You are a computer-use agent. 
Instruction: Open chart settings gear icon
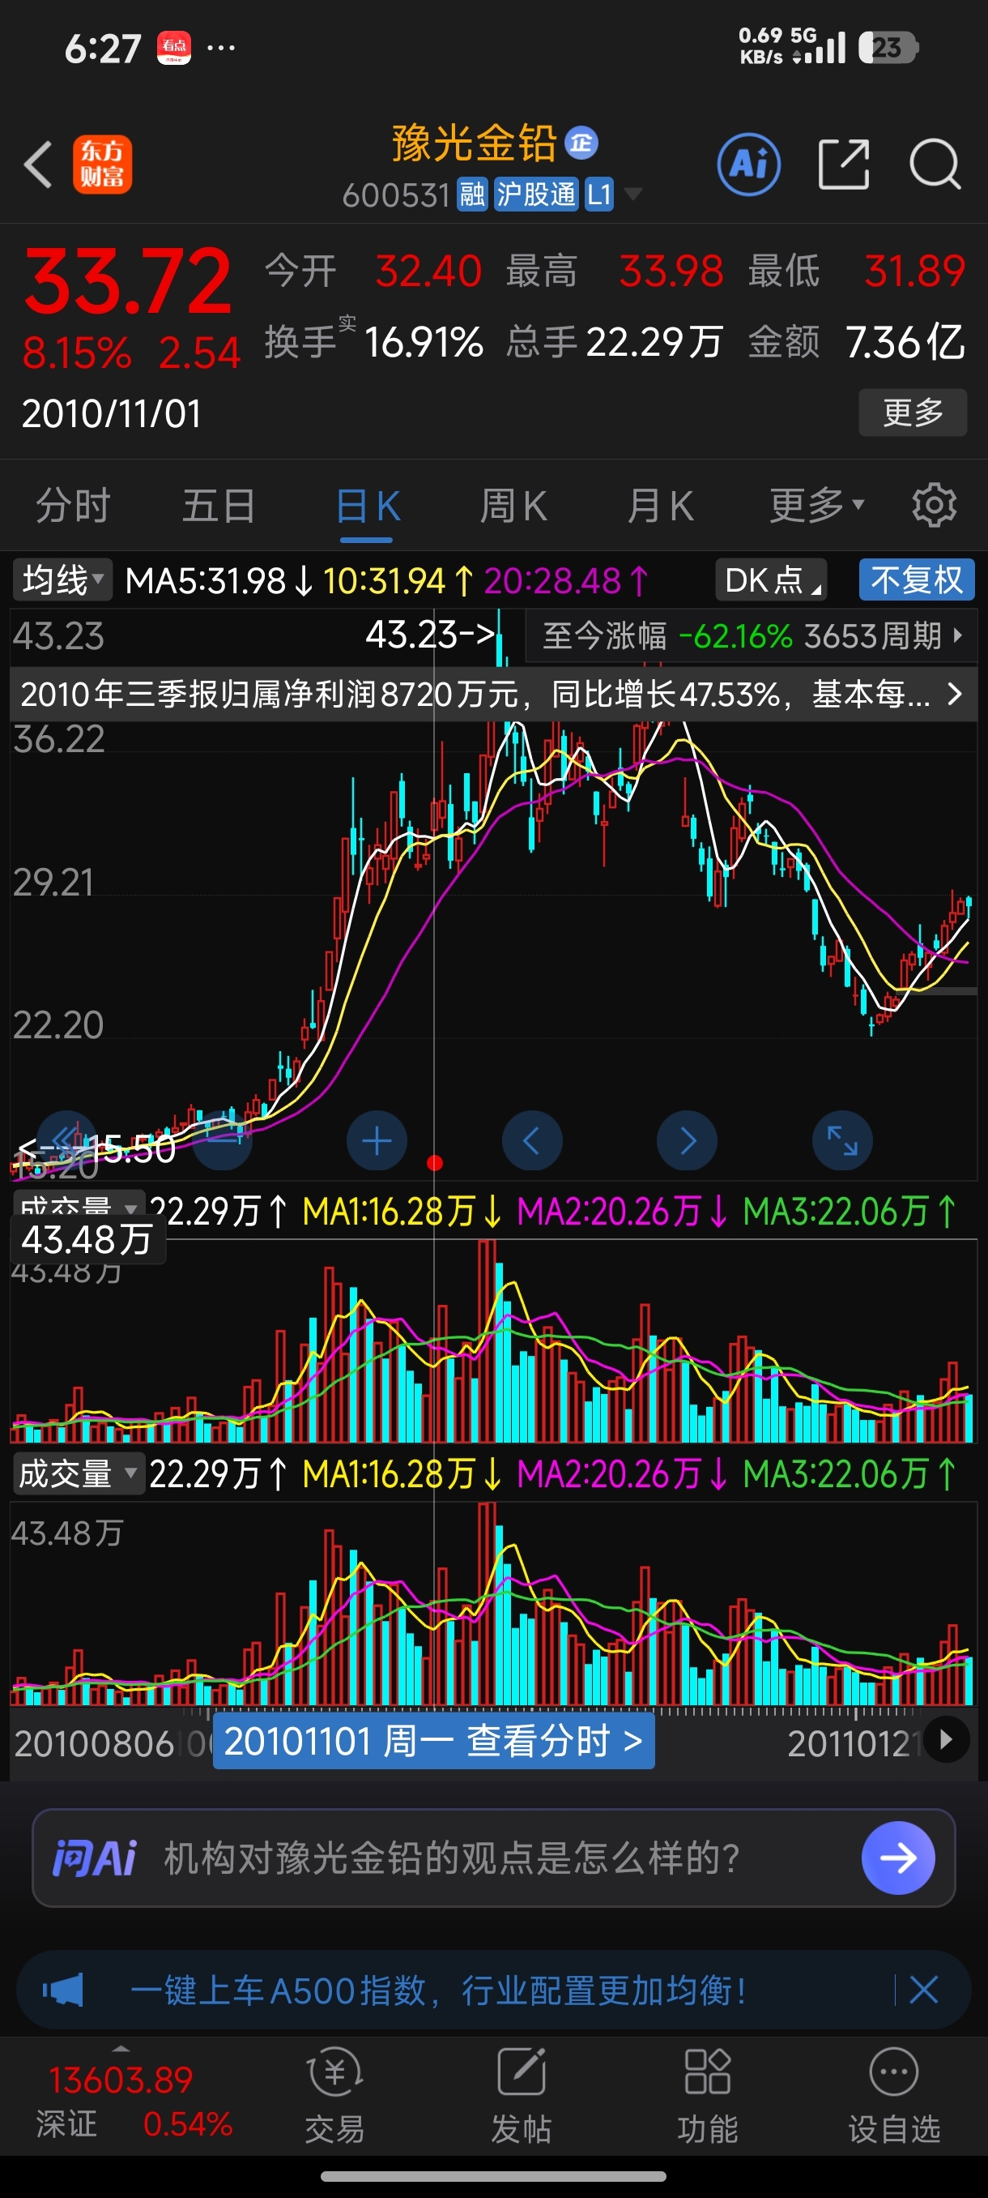click(x=935, y=505)
